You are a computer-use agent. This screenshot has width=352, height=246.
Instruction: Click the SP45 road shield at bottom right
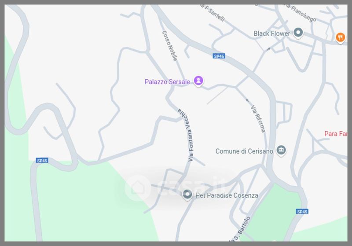(302, 211)
